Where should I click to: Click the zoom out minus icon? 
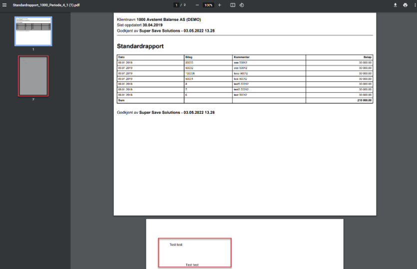(x=197, y=5)
